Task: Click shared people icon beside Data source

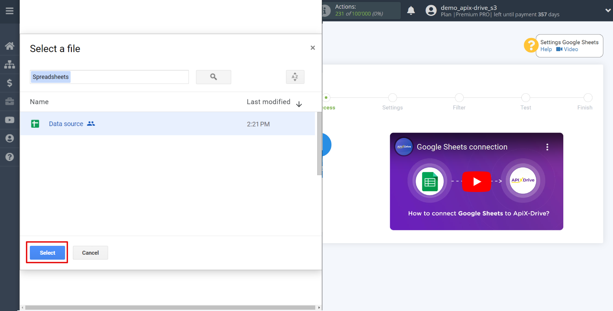Action: pyautogui.click(x=91, y=123)
